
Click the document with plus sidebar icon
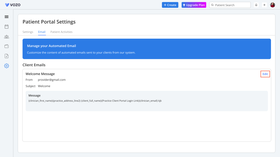coord(7,56)
